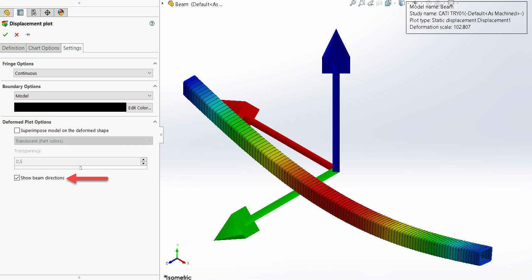Screen dimensions: 532x280
Task: Open the Boundary Options Model dropdown
Action: [83, 96]
